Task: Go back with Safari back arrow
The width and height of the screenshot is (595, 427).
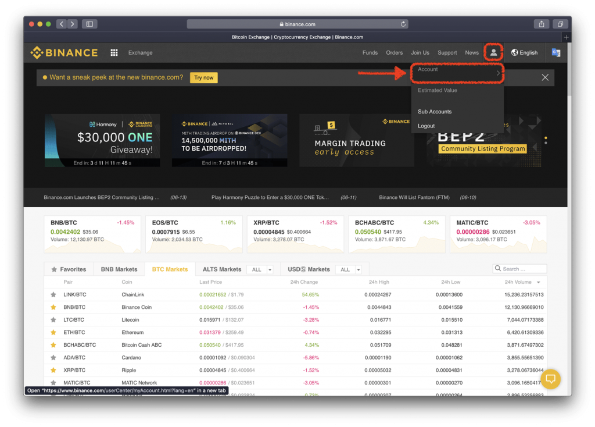Action: [62, 24]
